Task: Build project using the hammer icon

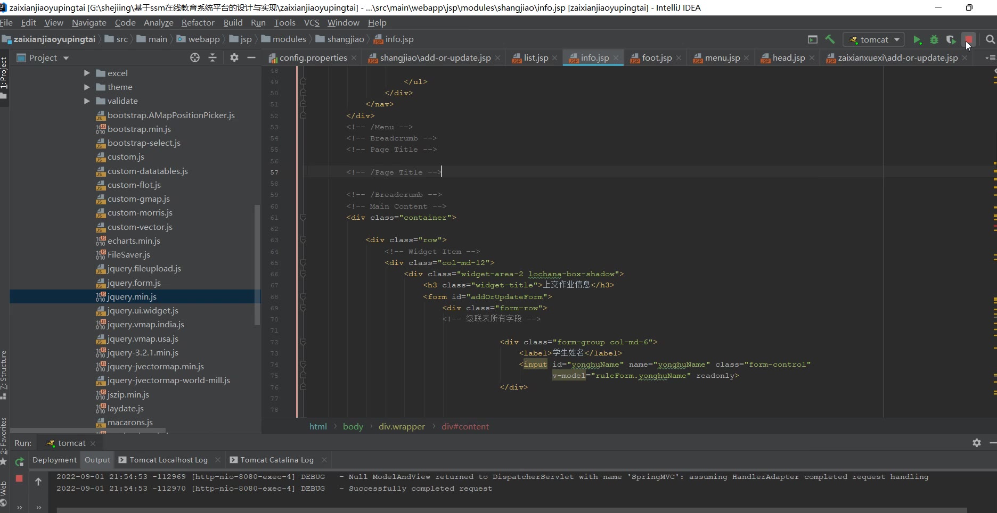Action: (x=830, y=39)
